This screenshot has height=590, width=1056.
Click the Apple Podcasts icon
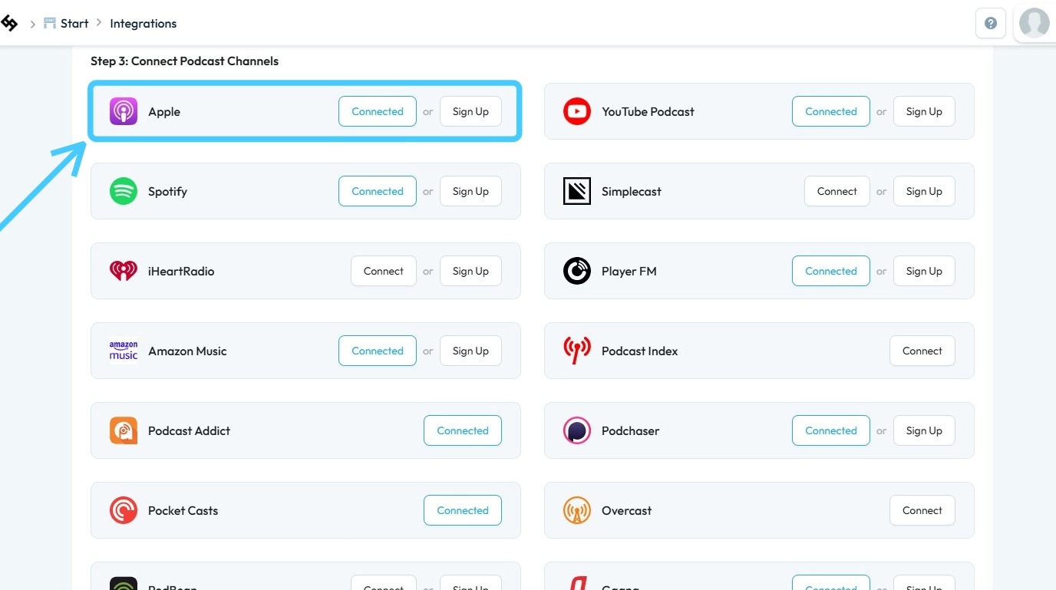click(x=123, y=111)
